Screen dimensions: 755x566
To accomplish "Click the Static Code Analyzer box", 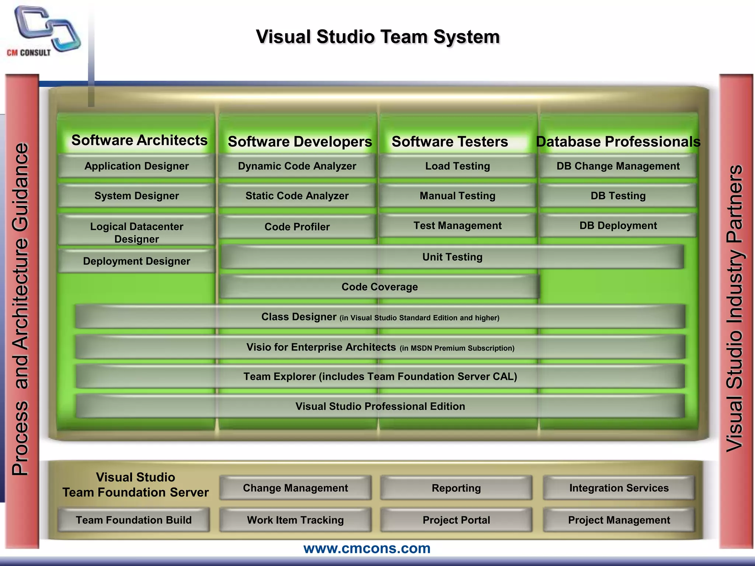I will [x=297, y=196].
